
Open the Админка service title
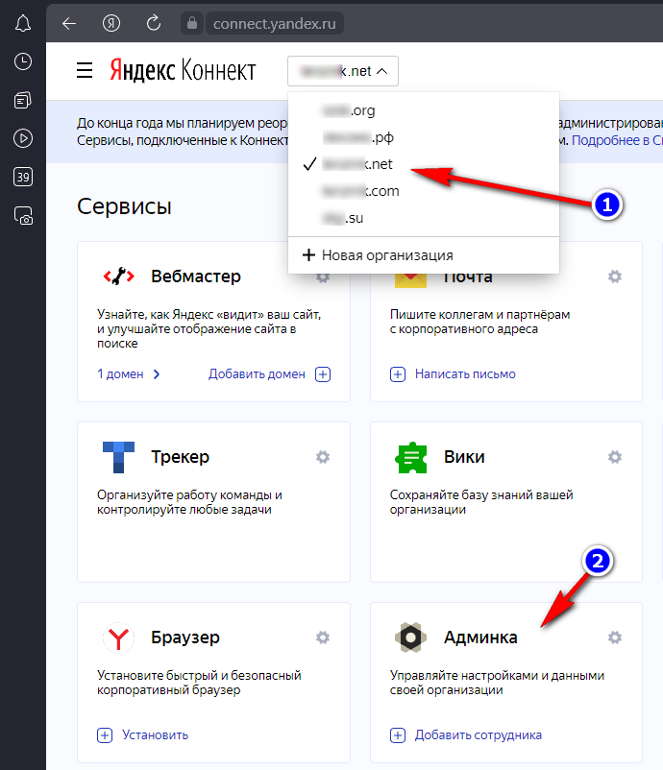(480, 638)
